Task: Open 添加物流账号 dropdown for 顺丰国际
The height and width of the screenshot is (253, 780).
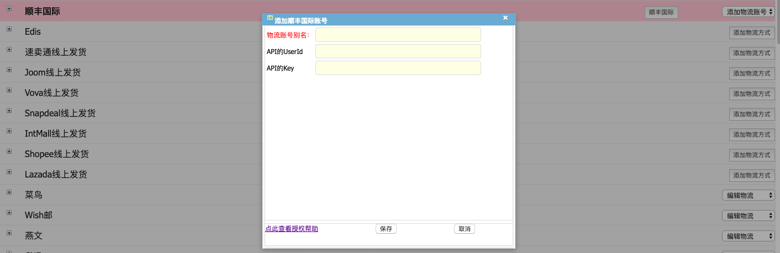Action: coord(749,12)
